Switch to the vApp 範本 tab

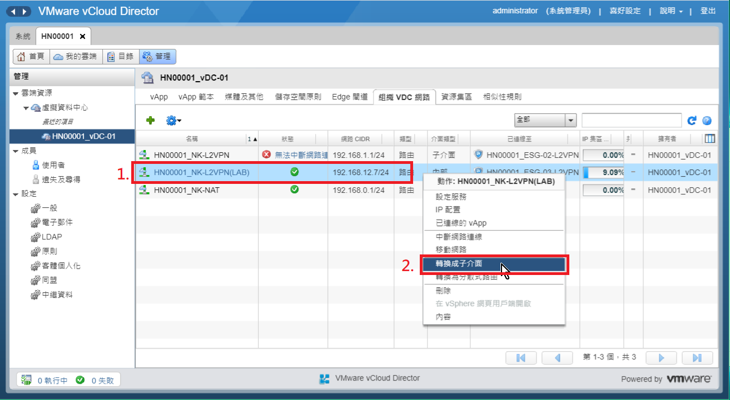[x=196, y=97]
